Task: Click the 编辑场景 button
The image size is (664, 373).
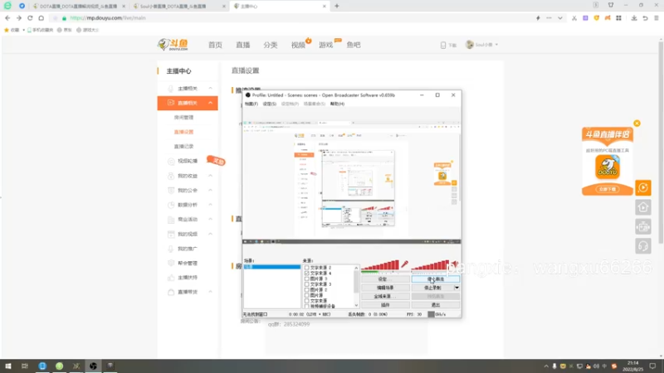Action: click(x=385, y=288)
